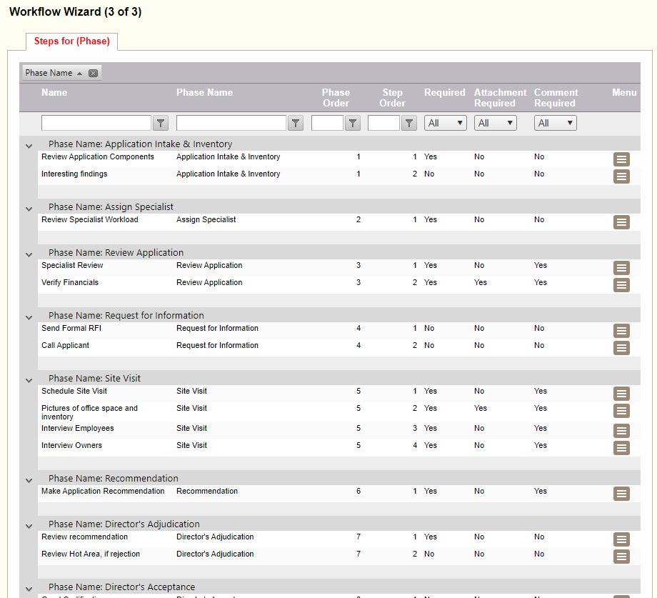Open filter options for Phase Order

[352, 124]
